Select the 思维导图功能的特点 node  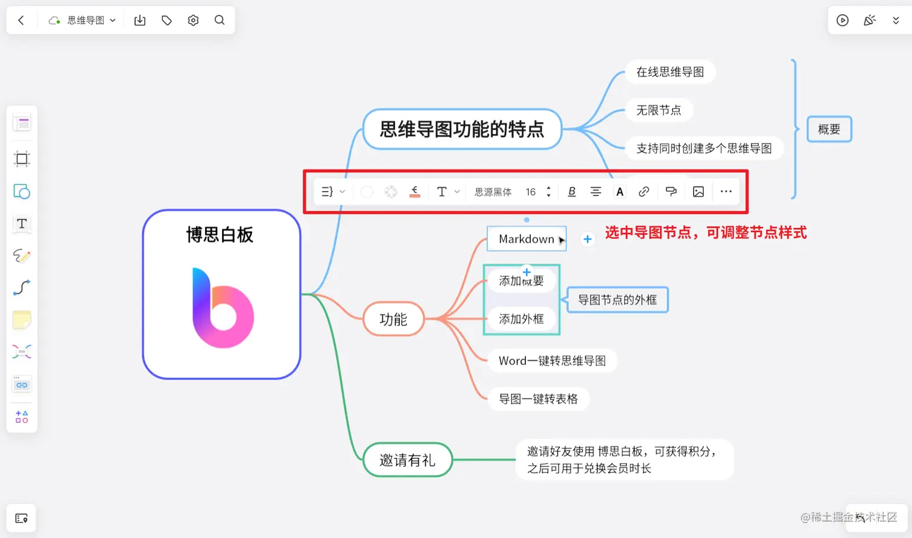[462, 129]
